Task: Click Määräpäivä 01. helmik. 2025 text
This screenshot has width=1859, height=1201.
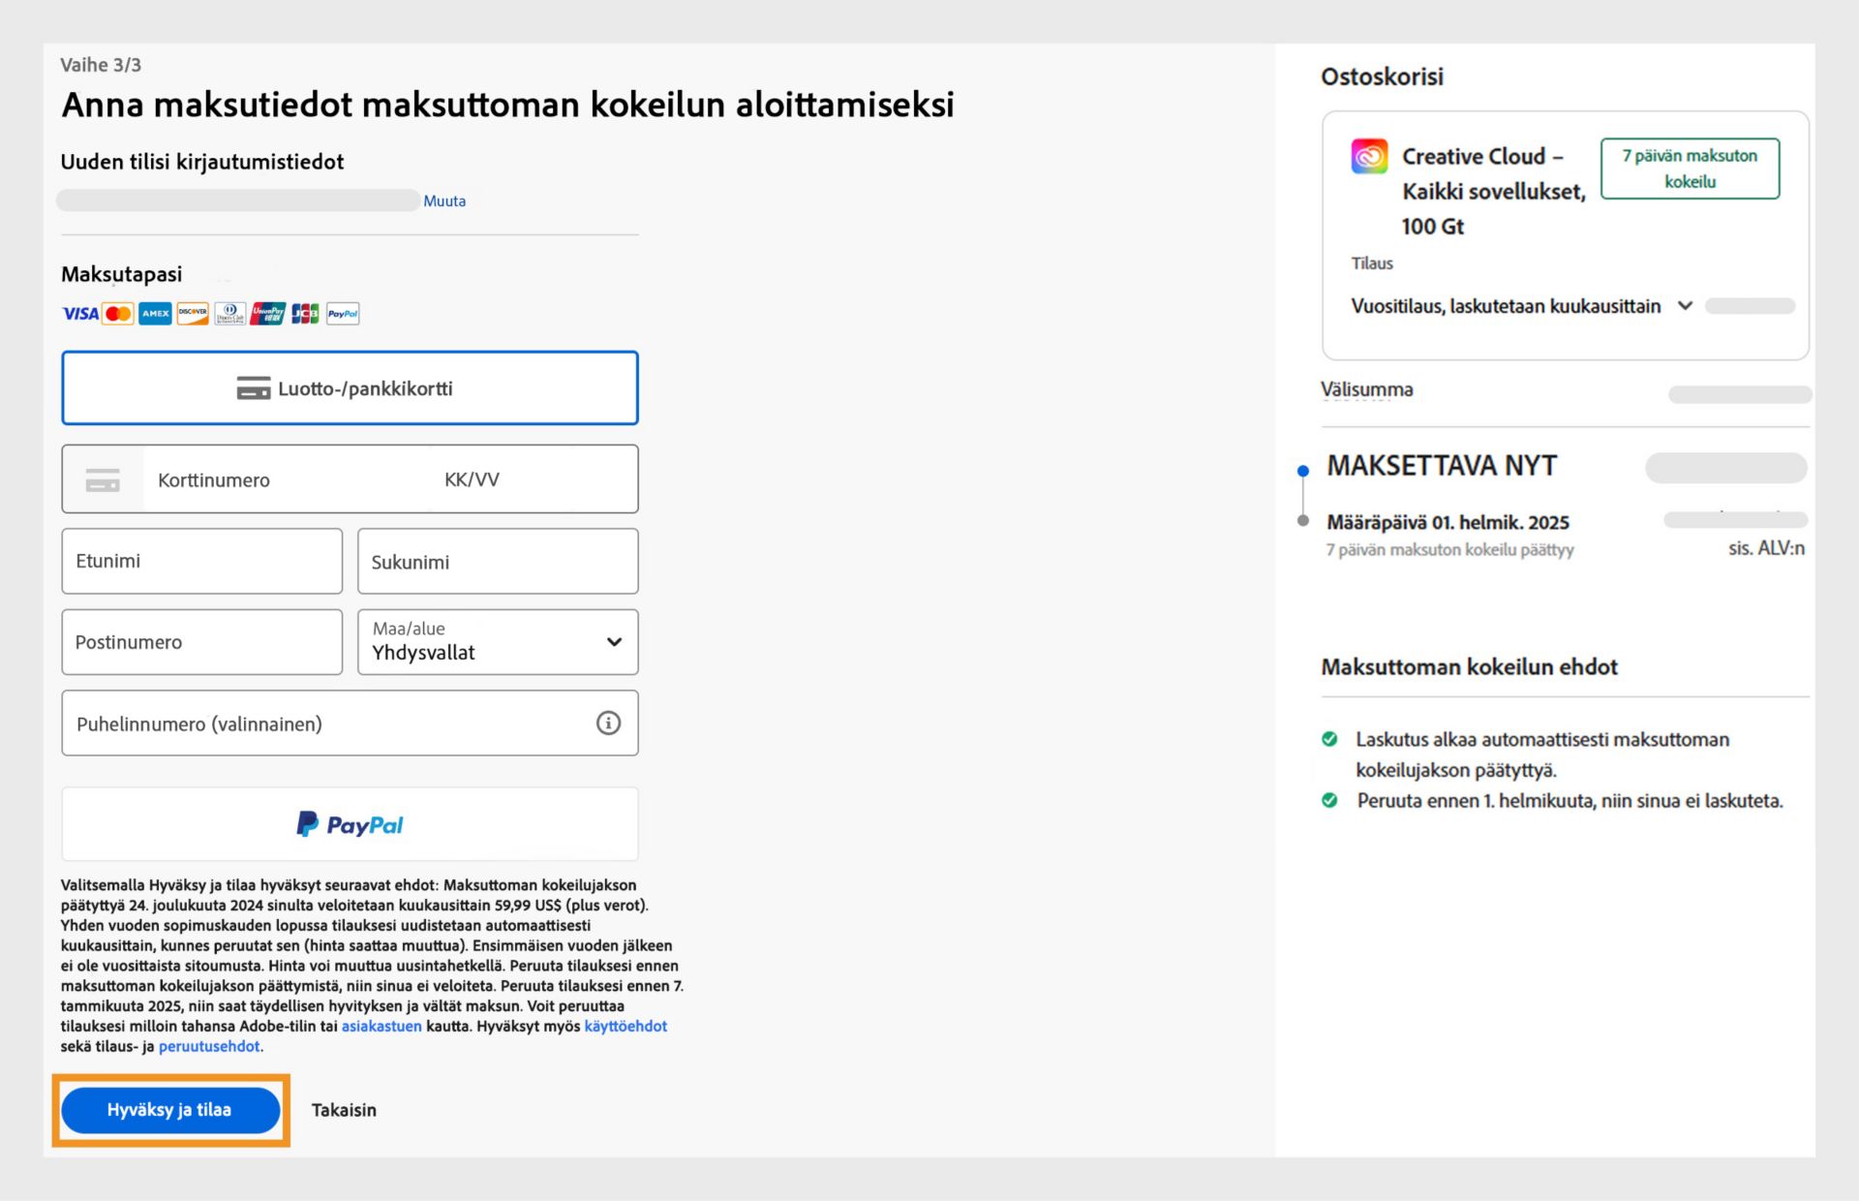Action: point(1448,522)
